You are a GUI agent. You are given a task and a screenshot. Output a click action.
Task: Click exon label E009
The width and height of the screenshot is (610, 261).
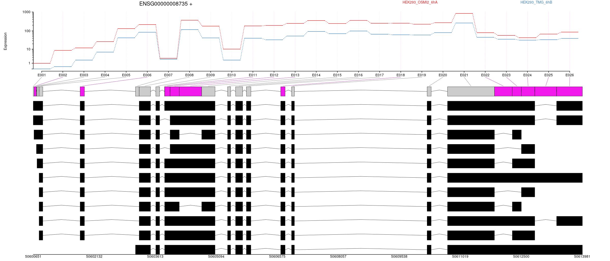(210, 75)
